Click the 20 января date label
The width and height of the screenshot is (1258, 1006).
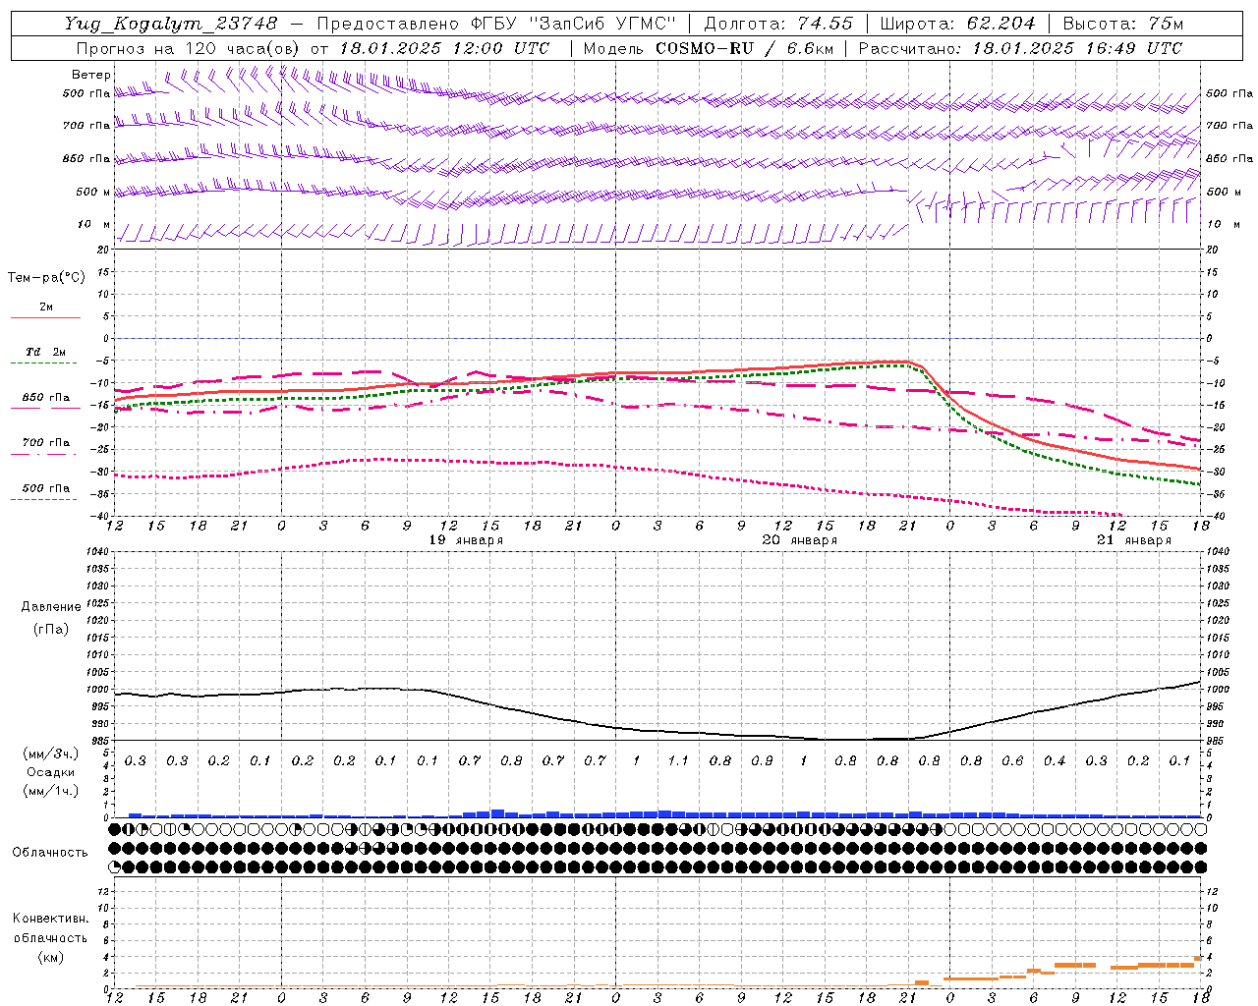tap(800, 540)
